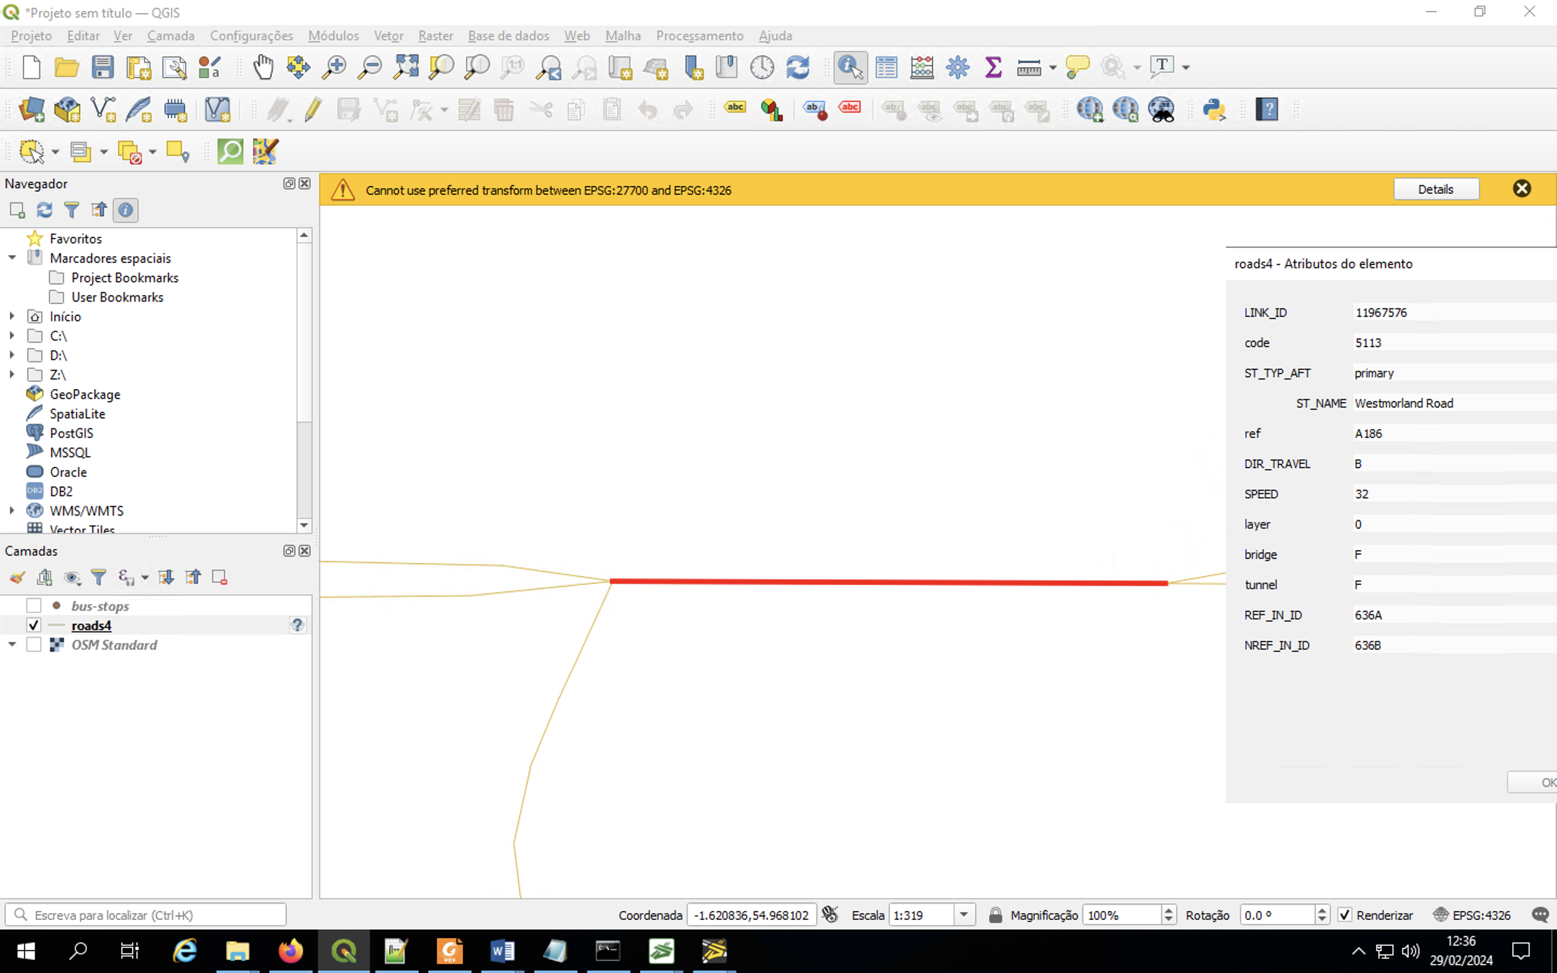Toggle bus-stops layer visibility checkbox
The width and height of the screenshot is (1557, 973).
34,605
